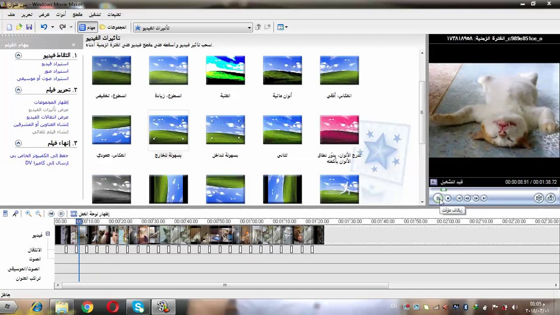This screenshot has height=315, width=560.
Task: Collapse section 2 تحرير فيلم
Action: click(x=18, y=90)
